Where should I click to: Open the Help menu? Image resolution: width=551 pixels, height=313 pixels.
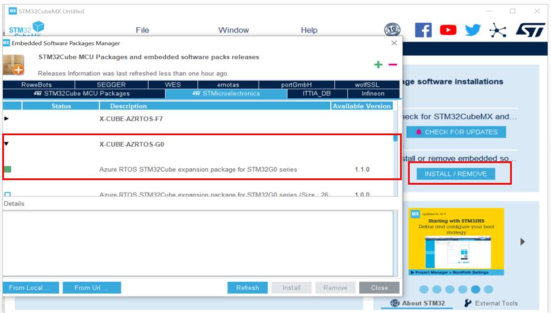point(309,30)
